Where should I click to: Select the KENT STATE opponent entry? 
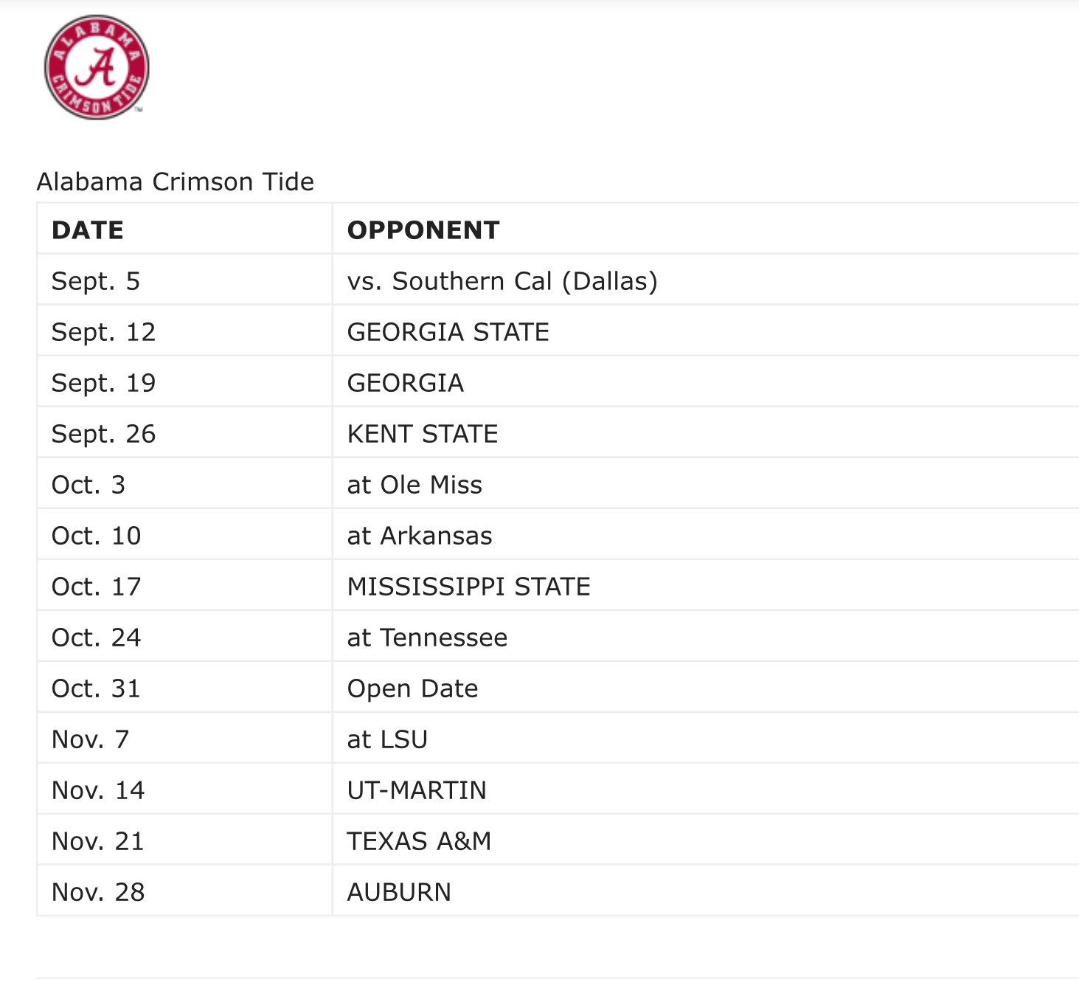(x=423, y=434)
